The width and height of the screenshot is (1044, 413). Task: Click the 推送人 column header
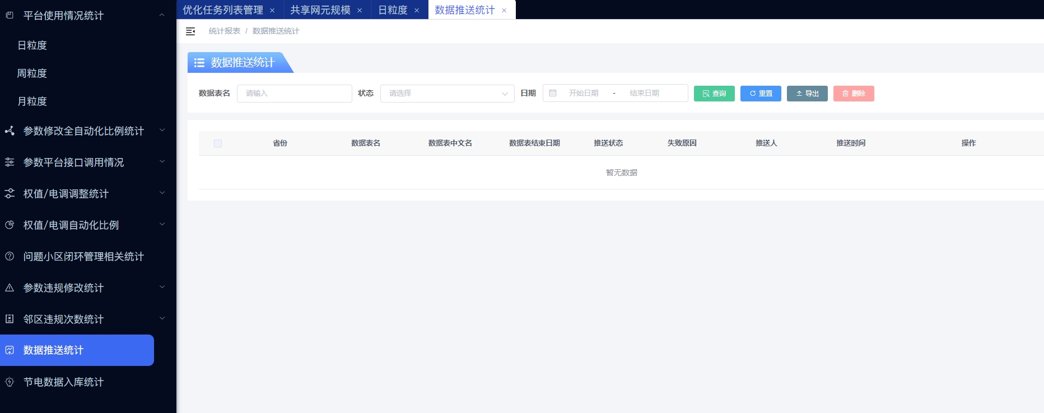pos(766,143)
